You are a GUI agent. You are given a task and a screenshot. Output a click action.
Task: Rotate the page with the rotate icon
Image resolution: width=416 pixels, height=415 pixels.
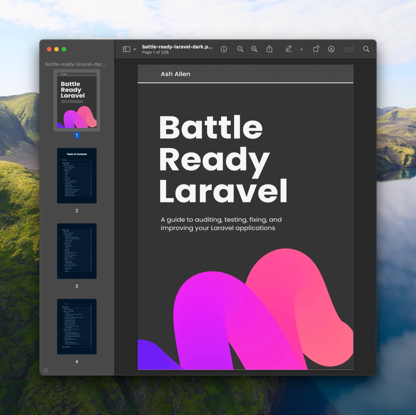point(316,49)
